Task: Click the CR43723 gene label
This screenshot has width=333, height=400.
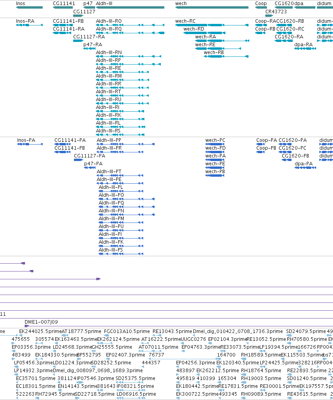Action: click(x=276, y=11)
